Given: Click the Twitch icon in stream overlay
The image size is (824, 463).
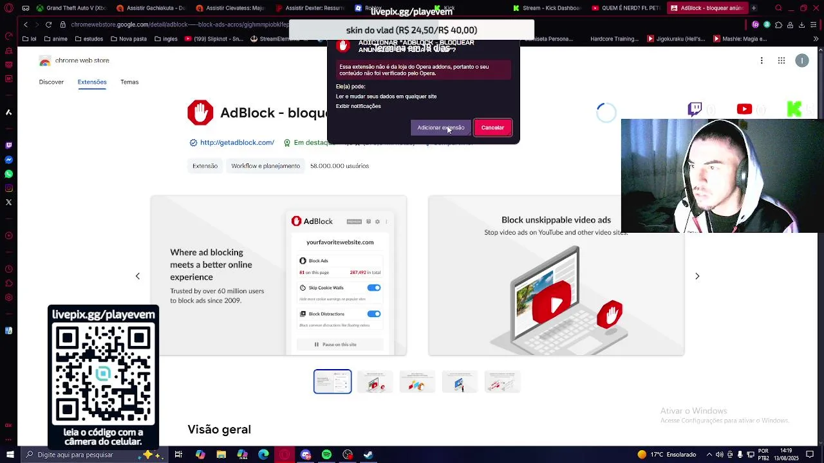Looking at the screenshot, I should 695,109.
